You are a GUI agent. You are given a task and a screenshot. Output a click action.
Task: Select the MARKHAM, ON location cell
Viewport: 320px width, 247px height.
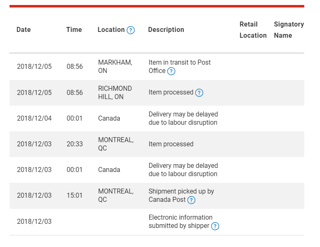click(115, 66)
